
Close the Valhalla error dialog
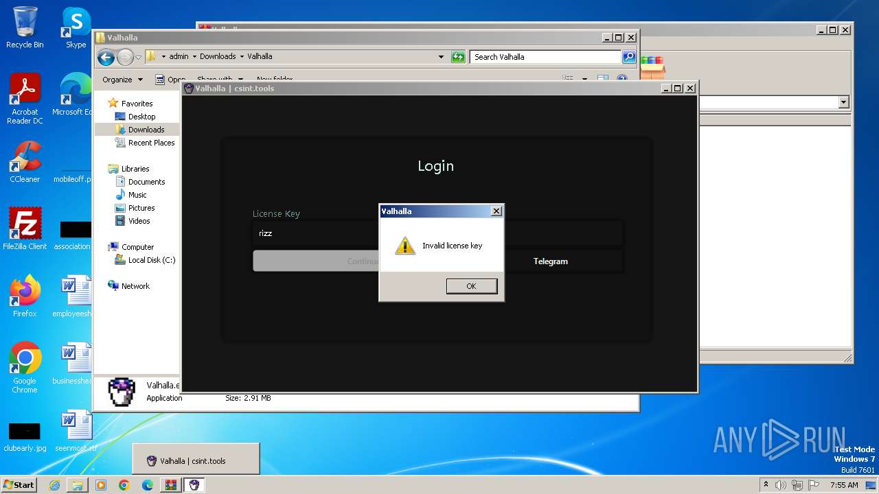click(496, 211)
